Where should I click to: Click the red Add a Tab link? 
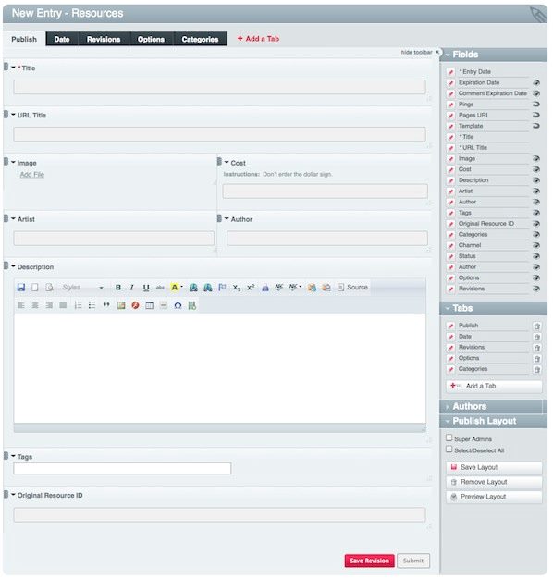click(258, 39)
